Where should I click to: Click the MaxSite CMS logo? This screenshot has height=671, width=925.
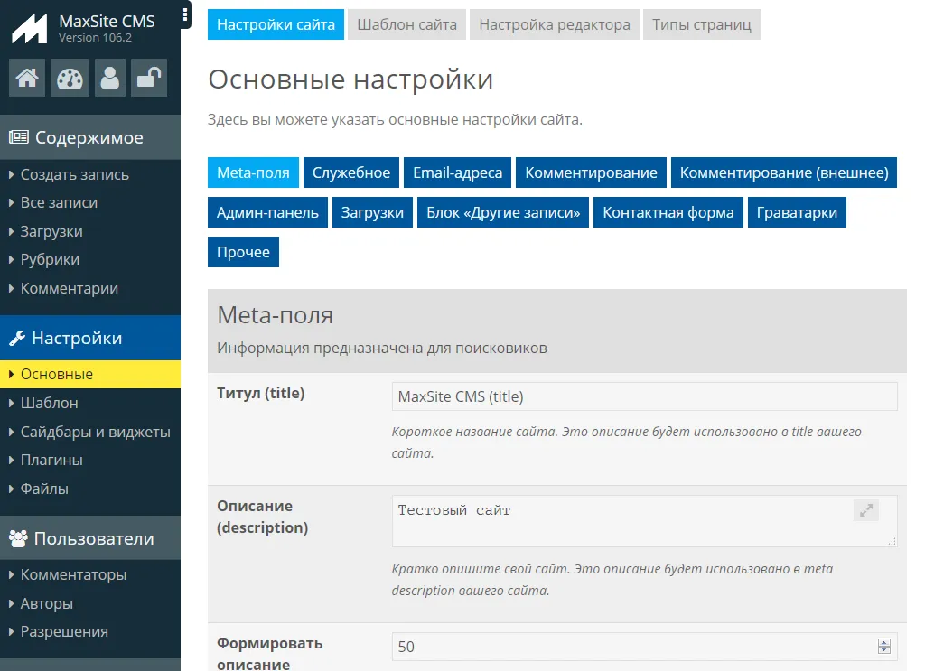tap(30, 29)
